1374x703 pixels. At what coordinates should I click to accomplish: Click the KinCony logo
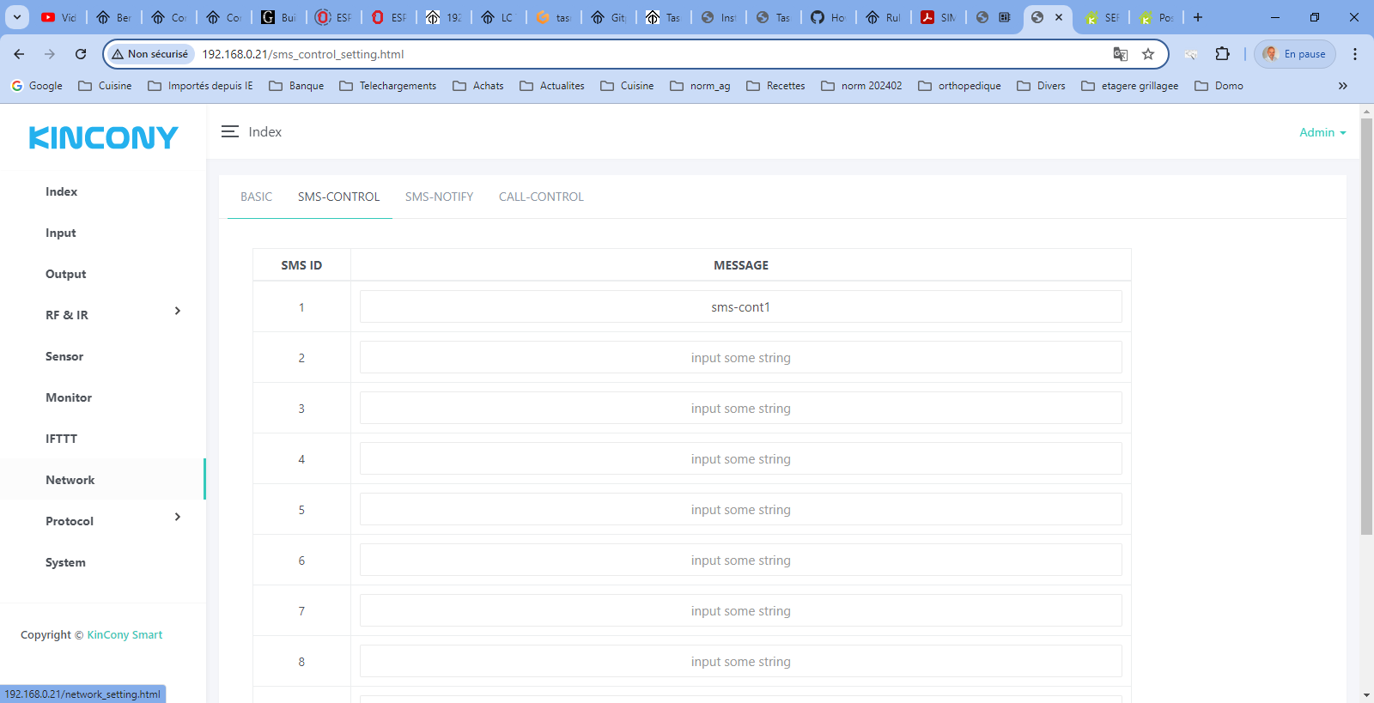pyautogui.click(x=103, y=137)
